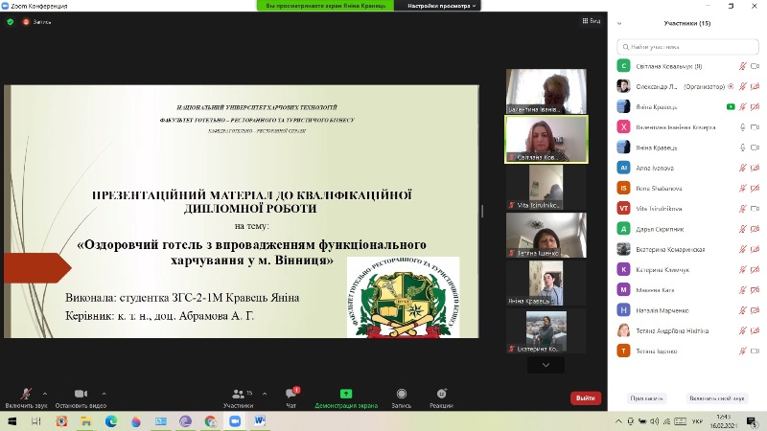Viewport: 767px width, 431px height.
Task: Click the purple M participant avatar
Action: 623,290
